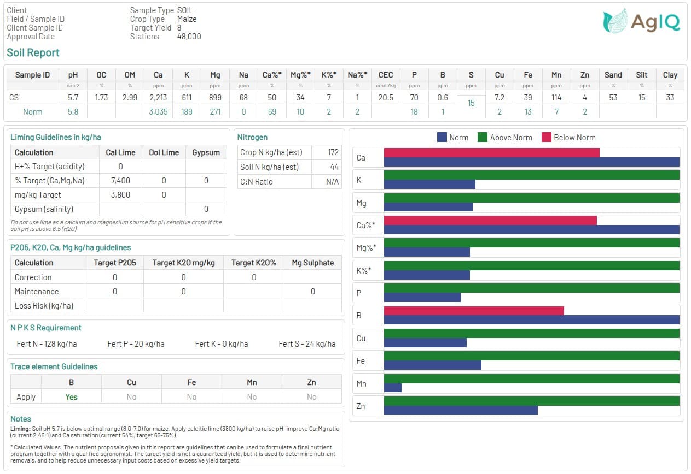Click the C:N Ratio value N/A
Screen dimensions: 691x474
point(332,182)
